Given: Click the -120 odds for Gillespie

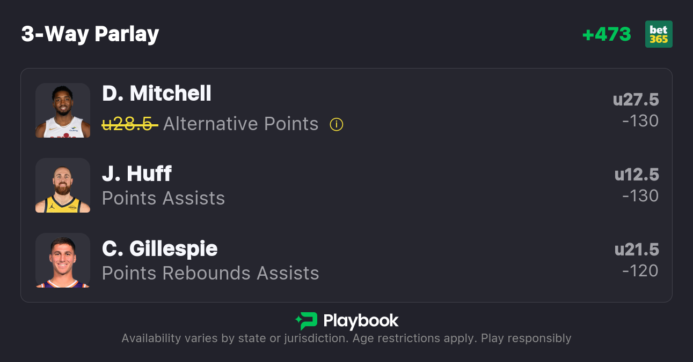Looking at the screenshot, I should (640, 271).
